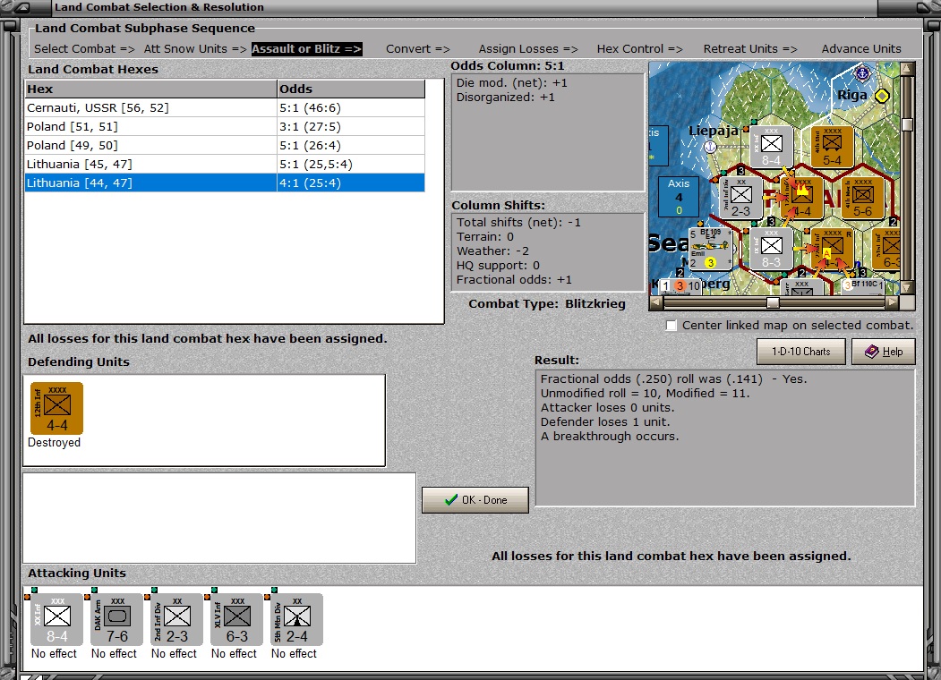Click the burning 4-4 counter on the map
The image size is (941, 680).
coord(801,198)
